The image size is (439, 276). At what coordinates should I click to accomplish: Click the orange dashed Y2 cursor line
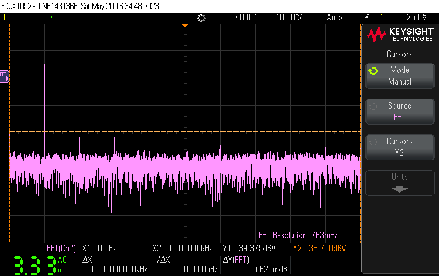tap(185, 132)
